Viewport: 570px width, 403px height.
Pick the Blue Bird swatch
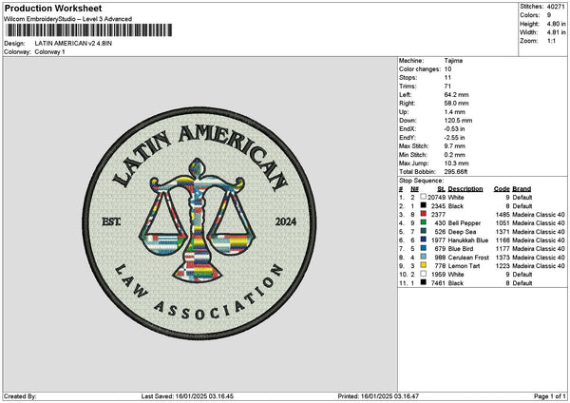pos(423,248)
